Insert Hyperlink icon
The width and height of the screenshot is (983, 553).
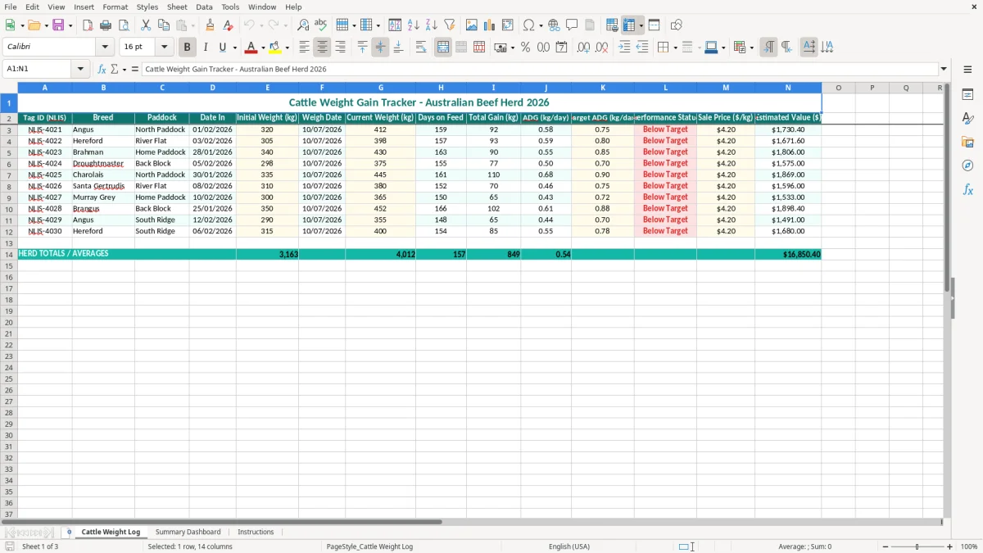pyautogui.click(x=554, y=25)
